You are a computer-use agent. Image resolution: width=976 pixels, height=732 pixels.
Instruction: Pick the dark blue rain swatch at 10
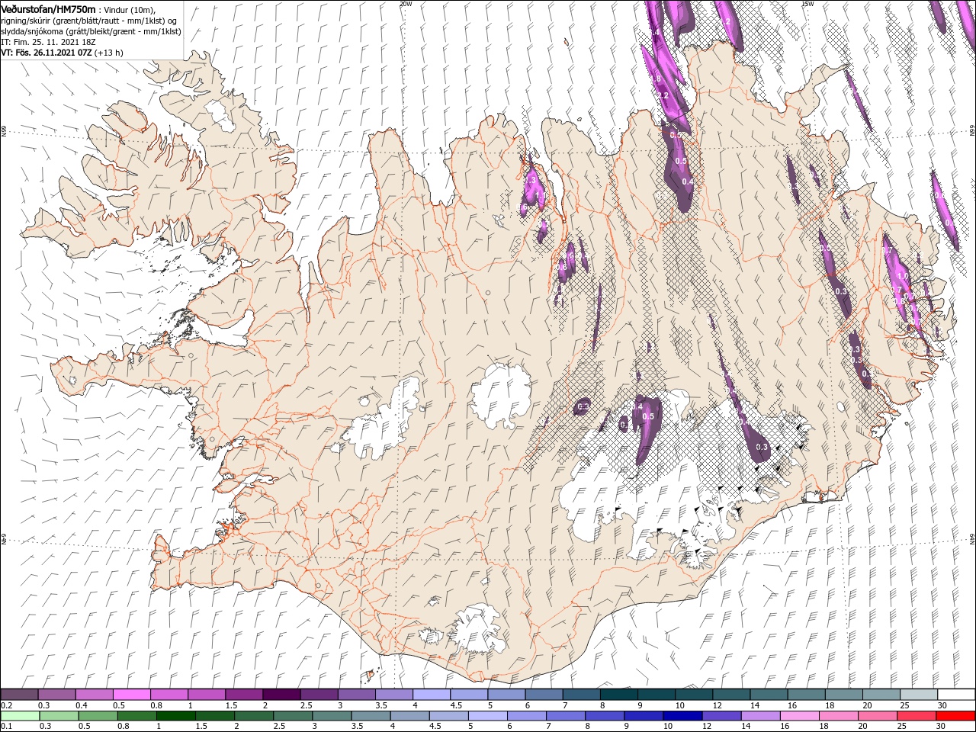pos(682,716)
